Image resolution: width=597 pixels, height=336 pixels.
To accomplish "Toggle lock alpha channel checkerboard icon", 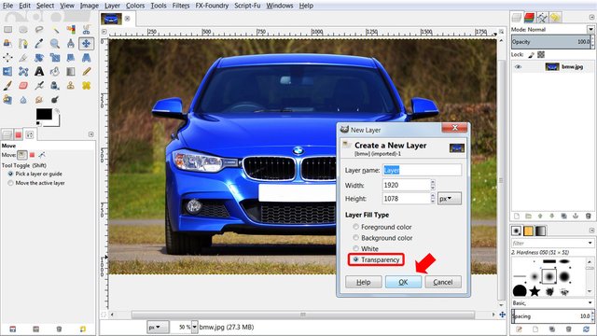I will click(x=541, y=55).
